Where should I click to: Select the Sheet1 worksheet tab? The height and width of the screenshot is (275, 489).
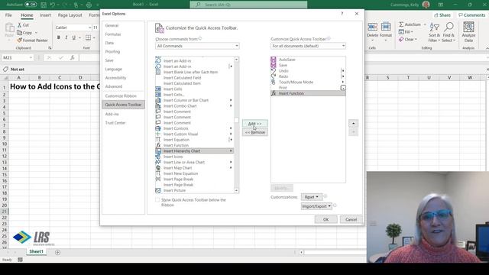click(36, 251)
